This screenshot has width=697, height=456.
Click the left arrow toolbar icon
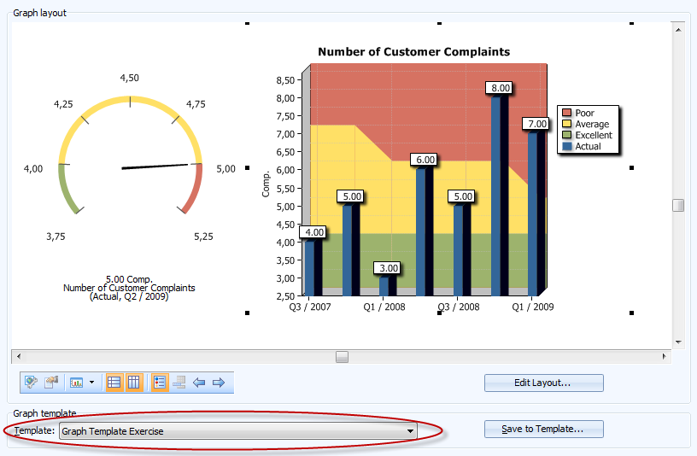[199, 383]
